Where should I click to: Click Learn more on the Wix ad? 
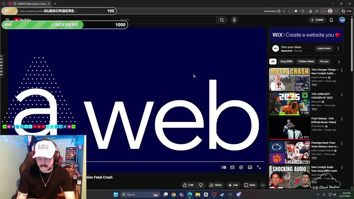tap(324, 48)
